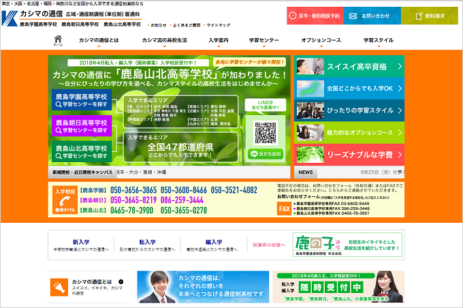Click phone number 050-3656-3865

(x=133, y=190)
